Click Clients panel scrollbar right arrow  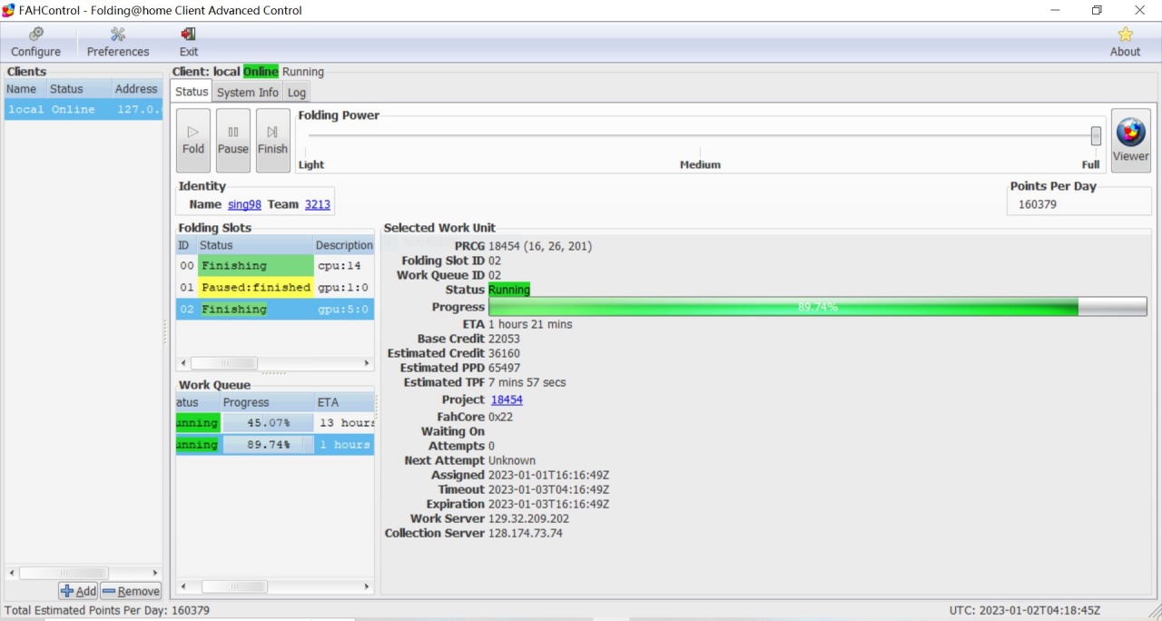click(155, 573)
